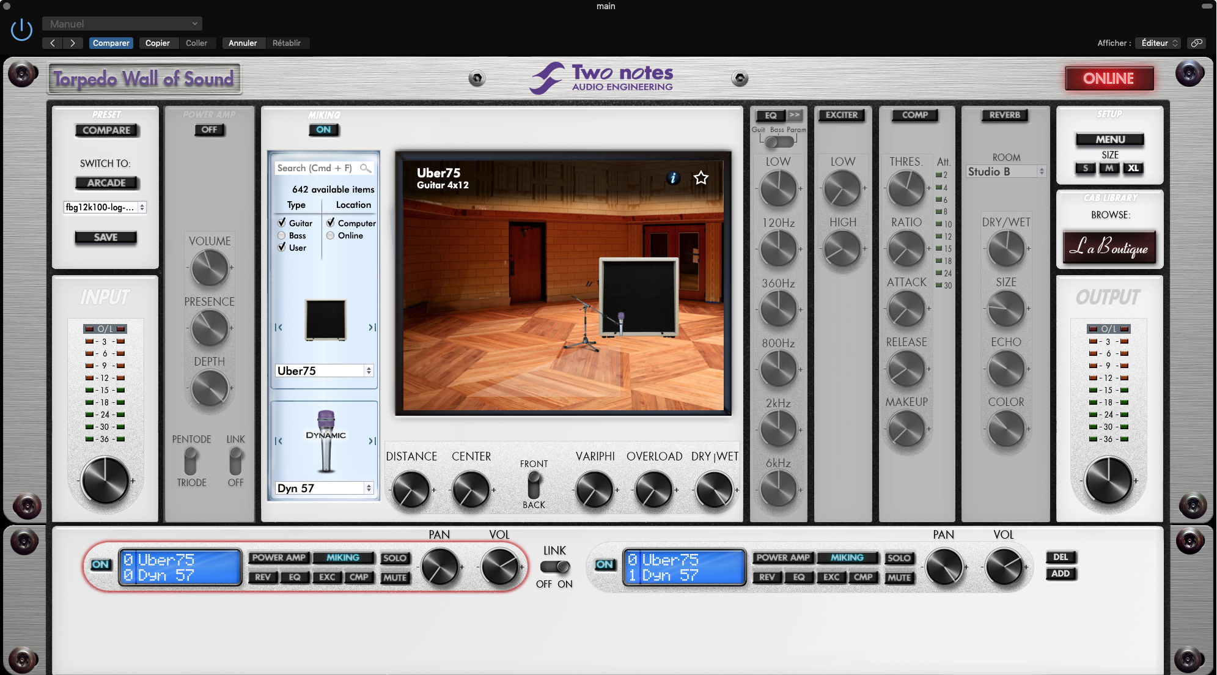Open the Éditeur view dropdown
The width and height of the screenshot is (1217, 675).
[1158, 43]
